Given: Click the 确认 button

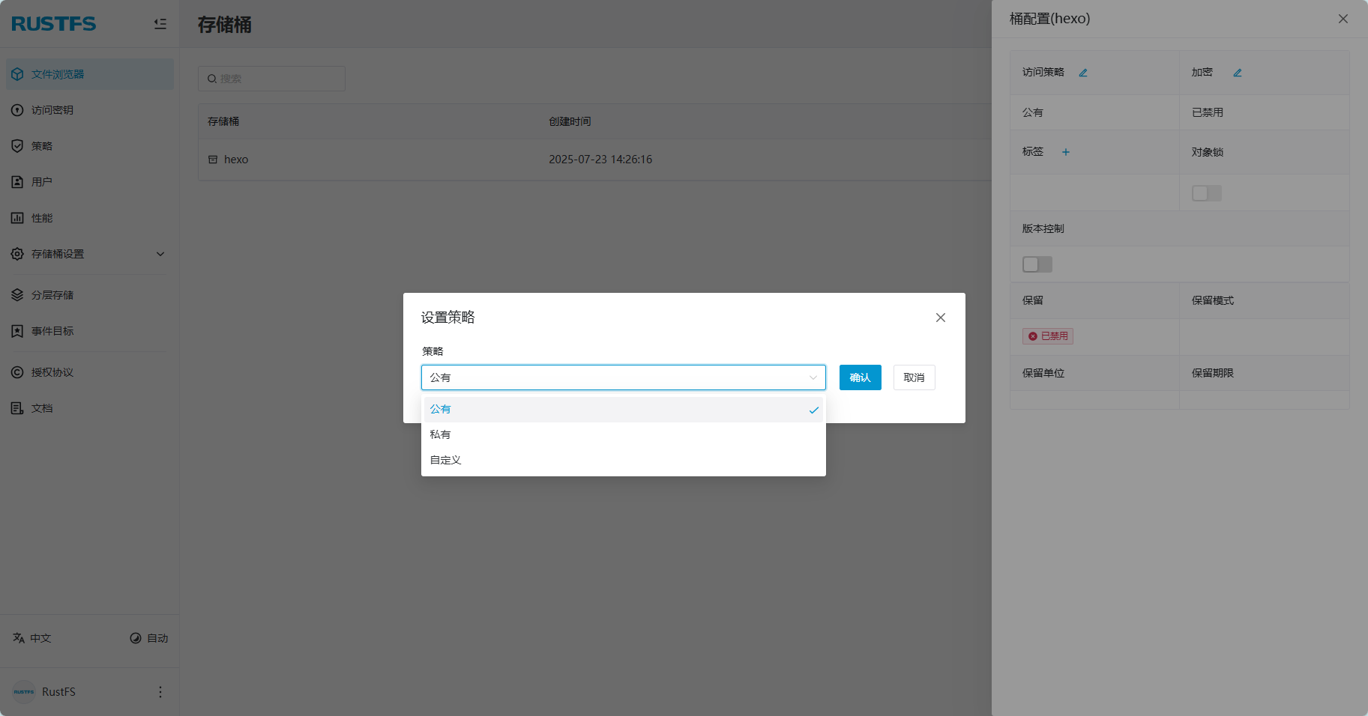Looking at the screenshot, I should click(x=860, y=377).
